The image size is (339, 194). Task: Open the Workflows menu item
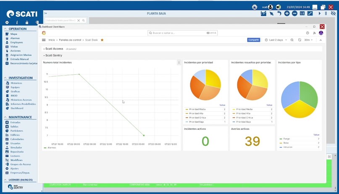click(16, 160)
